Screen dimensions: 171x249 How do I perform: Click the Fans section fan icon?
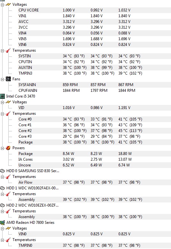8,79
